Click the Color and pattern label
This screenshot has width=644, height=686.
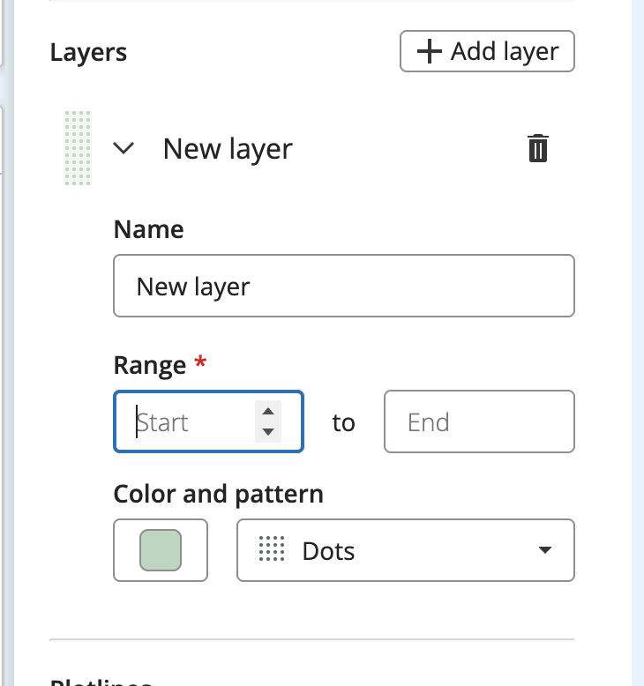218,495
